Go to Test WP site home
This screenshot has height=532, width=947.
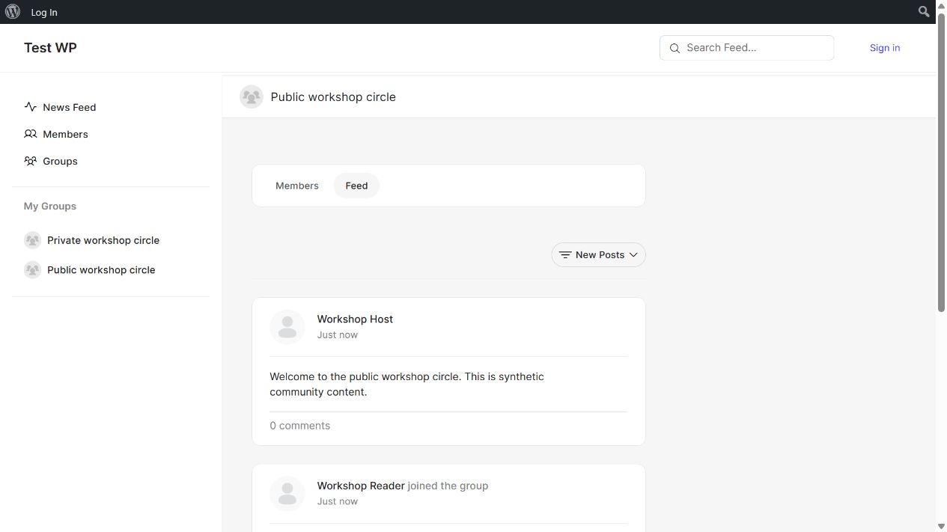click(x=50, y=48)
